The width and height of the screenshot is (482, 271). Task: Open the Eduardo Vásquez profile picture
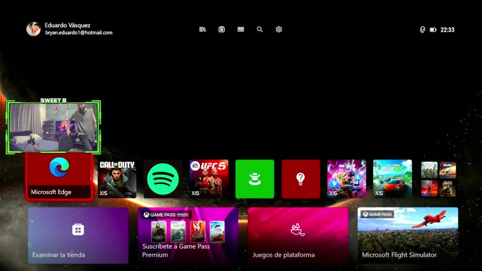click(33, 29)
